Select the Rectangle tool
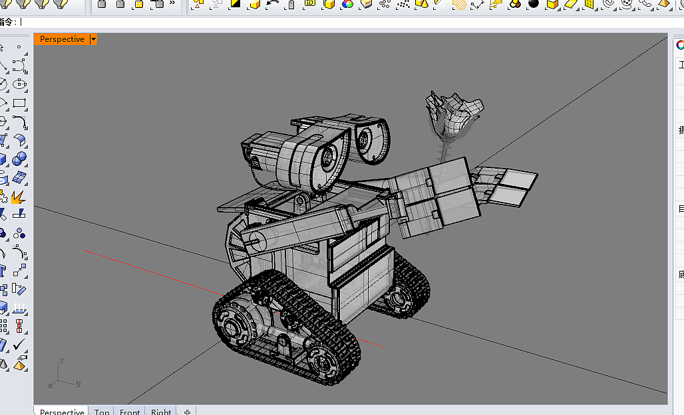This screenshot has height=415, width=684. click(x=19, y=103)
